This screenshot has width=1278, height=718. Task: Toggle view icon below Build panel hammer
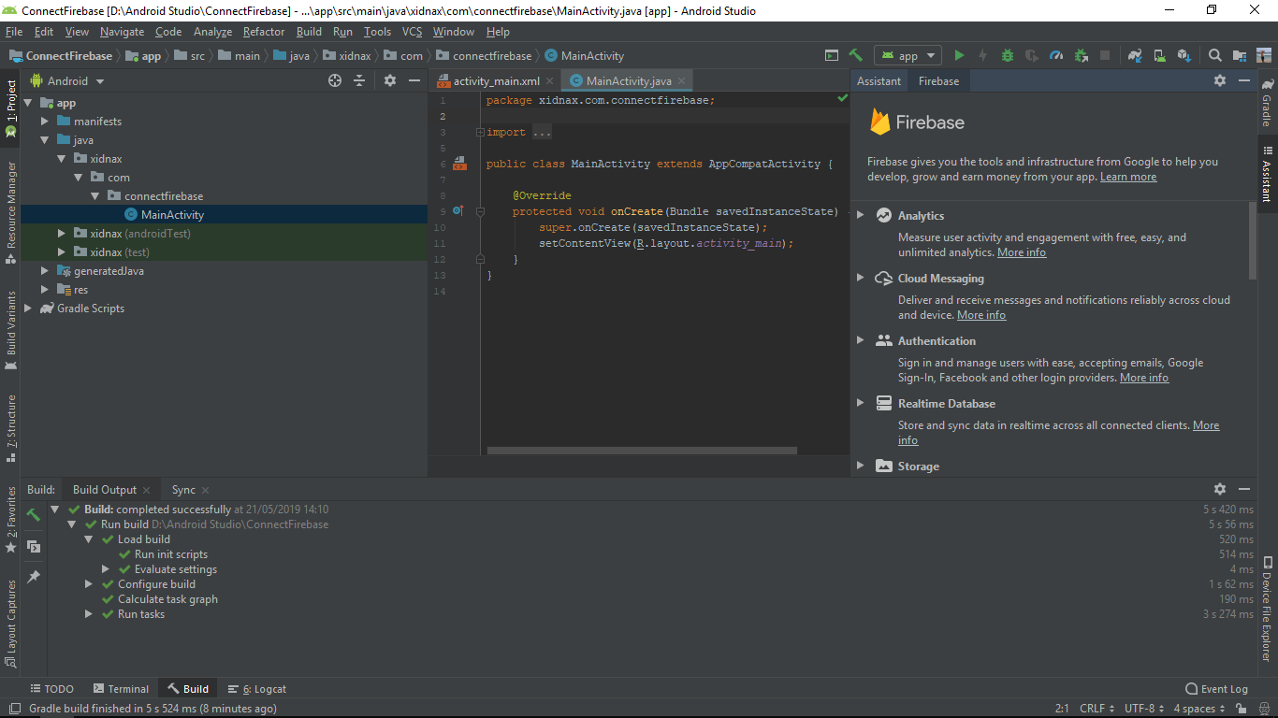pos(33,546)
